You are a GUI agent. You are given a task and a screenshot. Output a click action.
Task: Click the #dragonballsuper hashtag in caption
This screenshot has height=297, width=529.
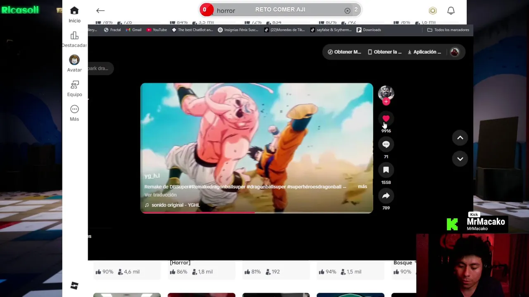pos(266,187)
